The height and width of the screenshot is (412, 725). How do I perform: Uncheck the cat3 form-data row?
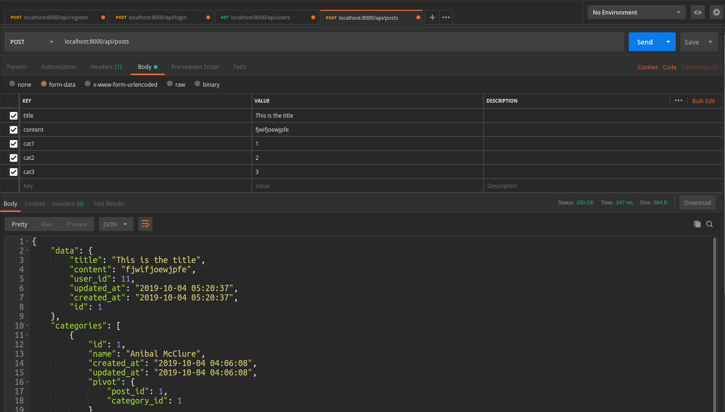pyautogui.click(x=14, y=172)
